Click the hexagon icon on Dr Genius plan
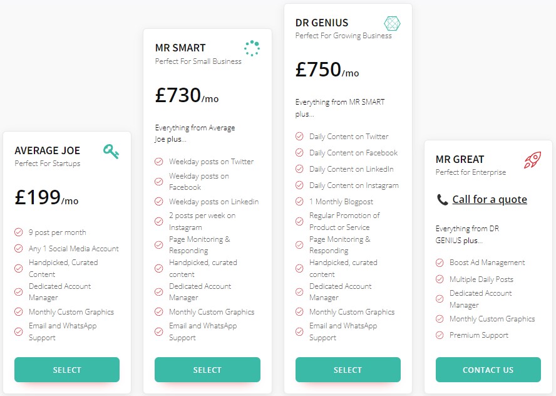 click(x=392, y=24)
